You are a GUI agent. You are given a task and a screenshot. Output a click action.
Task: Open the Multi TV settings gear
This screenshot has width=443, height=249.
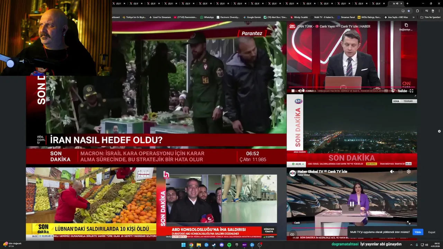(439, 131)
